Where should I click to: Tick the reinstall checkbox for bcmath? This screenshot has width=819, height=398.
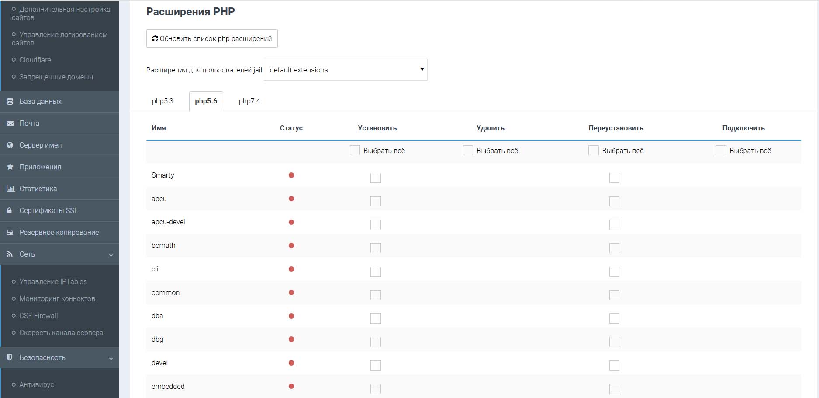click(x=614, y=248)
